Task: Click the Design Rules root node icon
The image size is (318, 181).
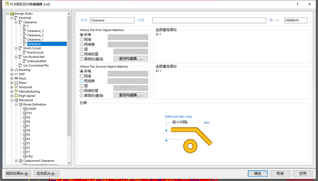Action: coord(12,14)
